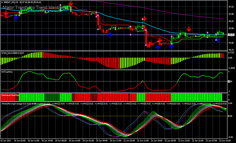This screenshot has width=236, height=143.
Task: Select the H1Touchline indicator label
Action: pyautogui.click(x=7, y=72)
